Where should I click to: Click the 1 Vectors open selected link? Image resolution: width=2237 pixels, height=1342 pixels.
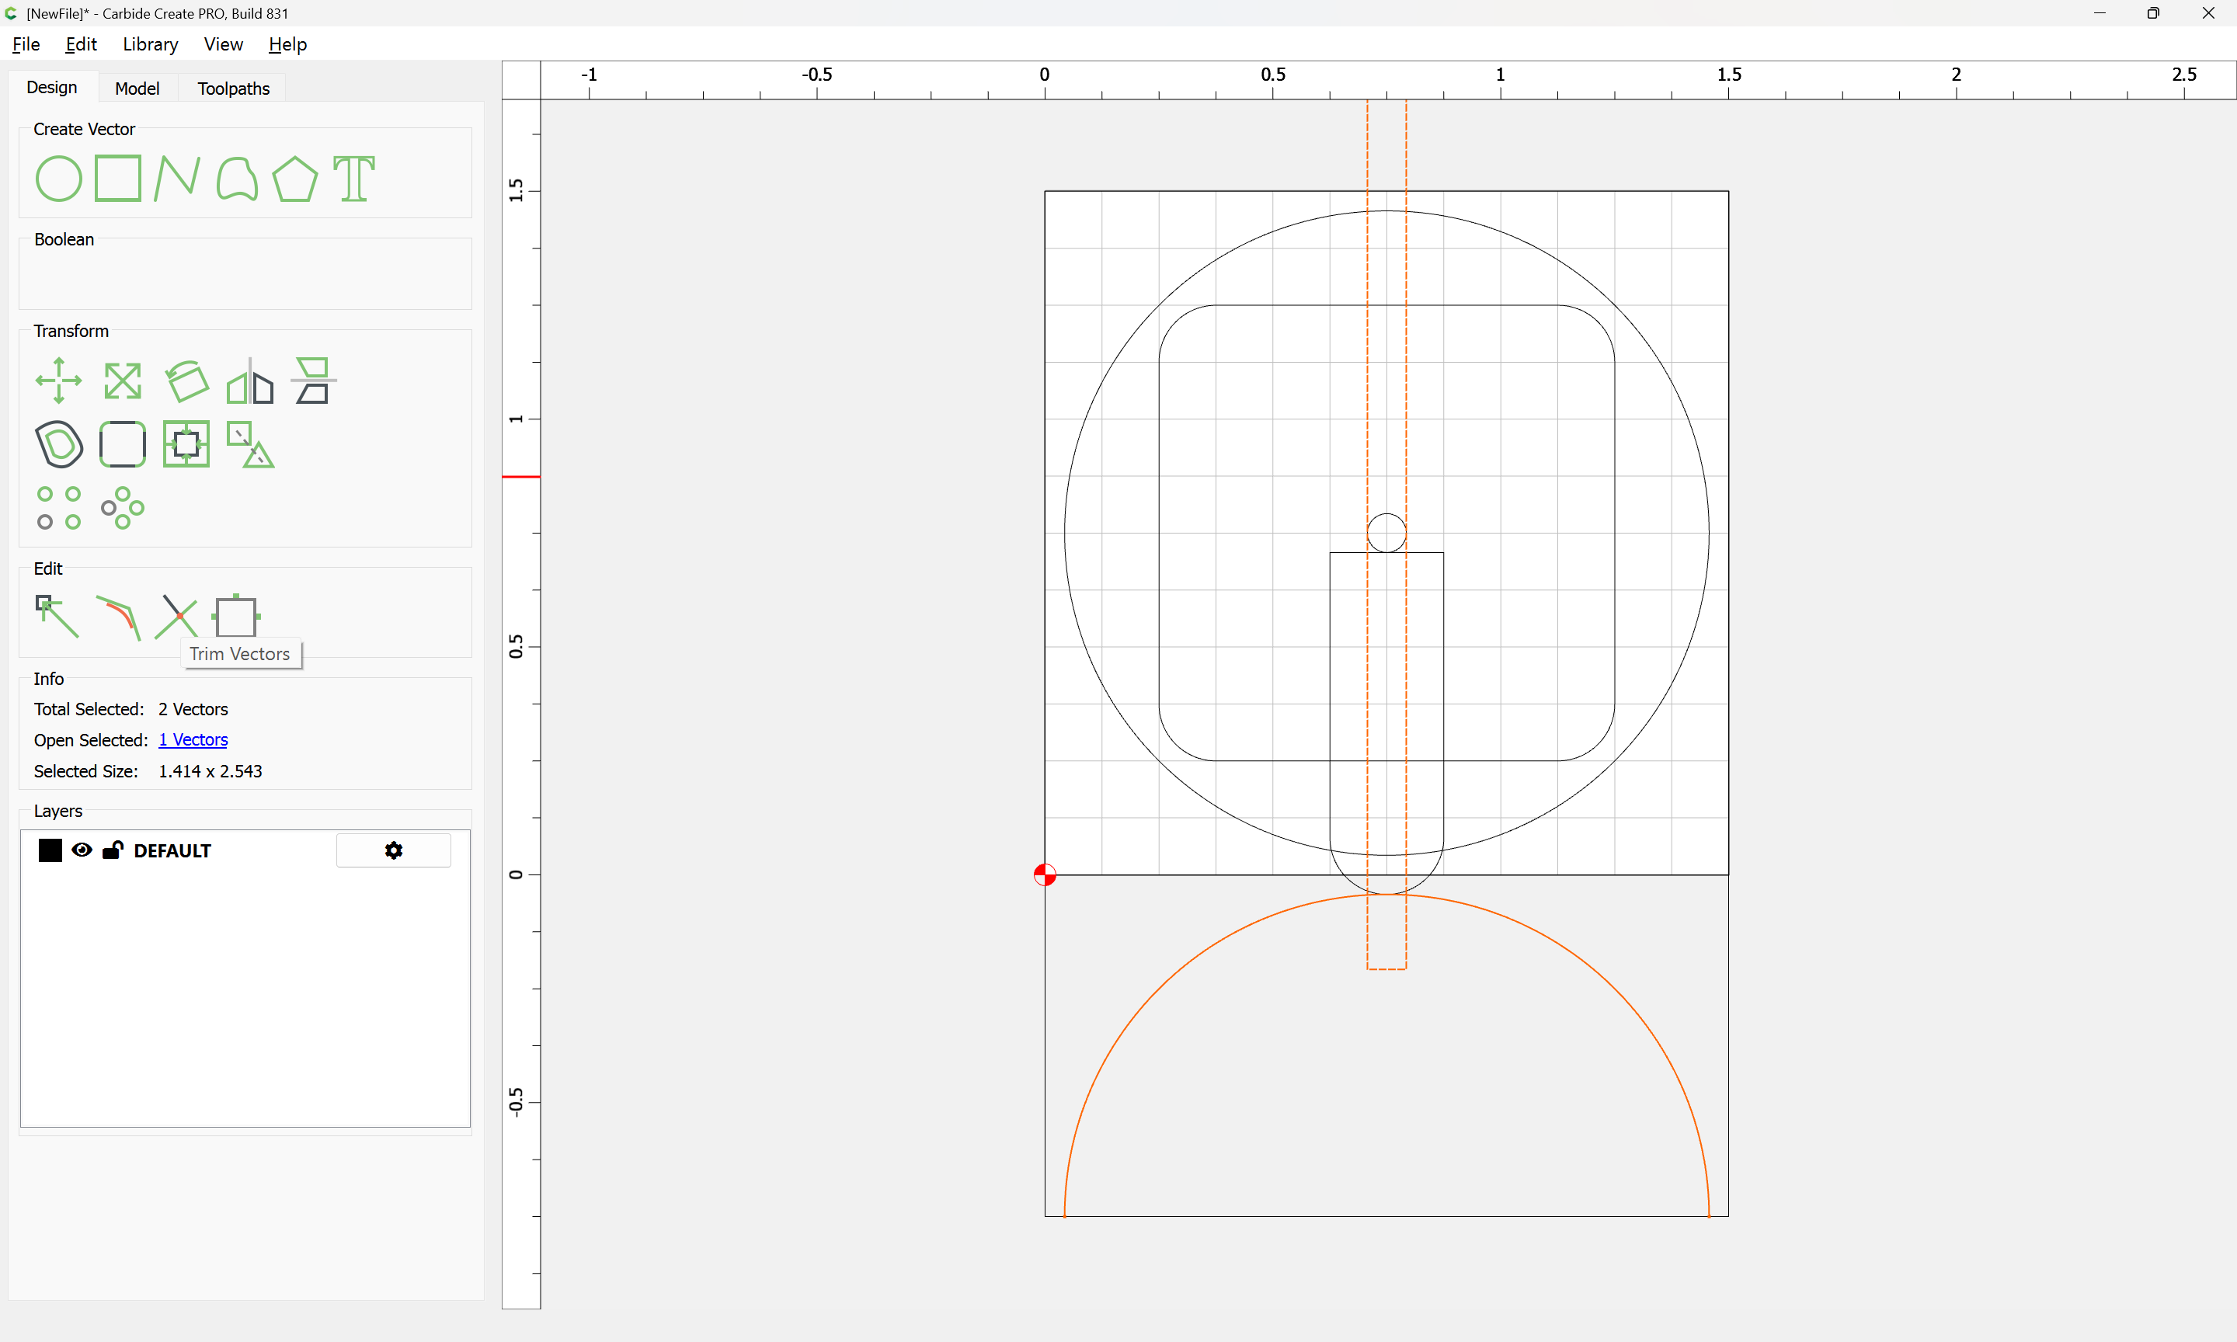(193, 739)
